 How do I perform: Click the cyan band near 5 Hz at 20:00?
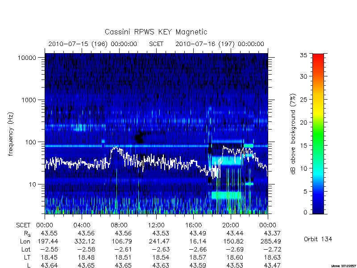(227, 195)
